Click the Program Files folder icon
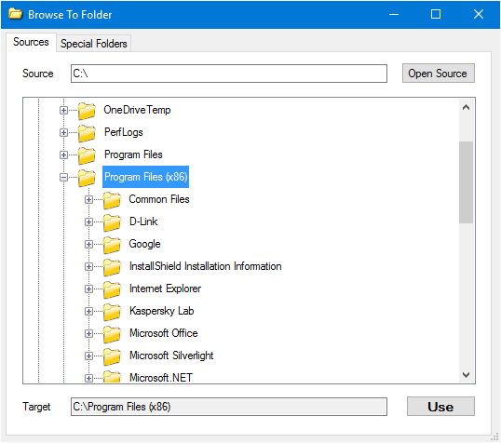This screenshot has width=501, height=443. (87, 155)
